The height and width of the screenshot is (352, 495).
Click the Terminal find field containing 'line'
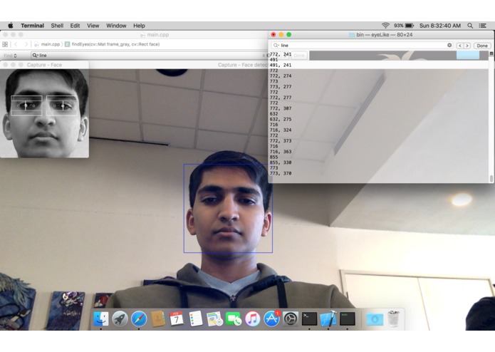tap(362, 46)
